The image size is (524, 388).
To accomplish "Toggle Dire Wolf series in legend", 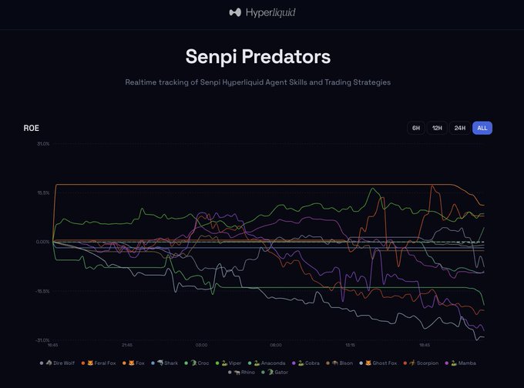I will click(x=59, y=363).
